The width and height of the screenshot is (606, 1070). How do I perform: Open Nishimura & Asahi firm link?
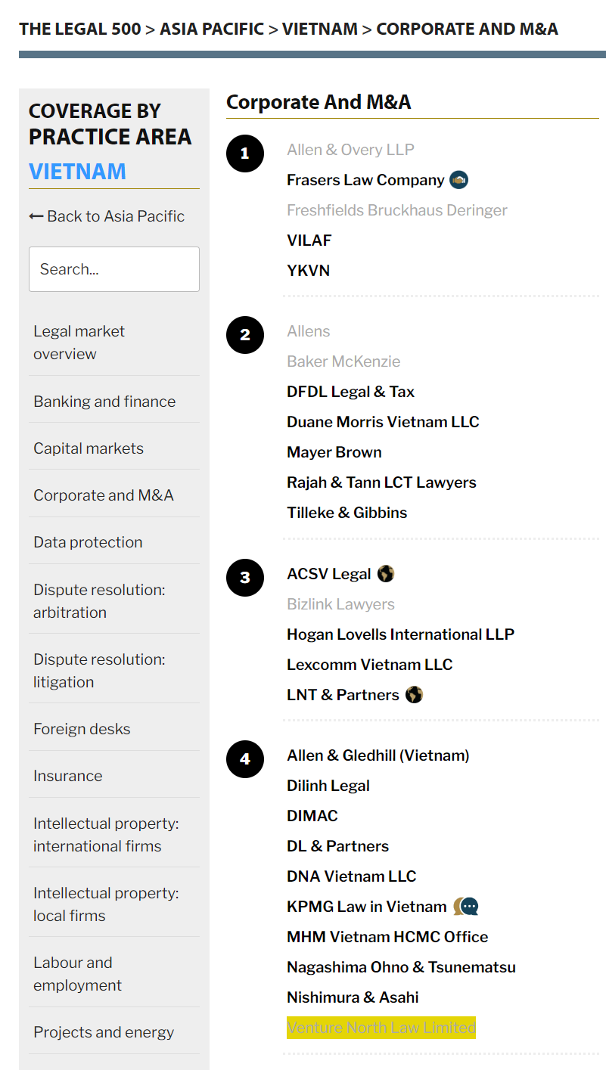point(353,997)
